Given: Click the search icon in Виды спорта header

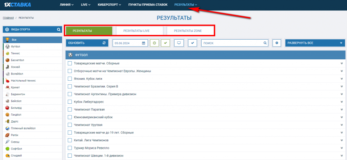Looking at the screenshot, I should coord(59,29).
